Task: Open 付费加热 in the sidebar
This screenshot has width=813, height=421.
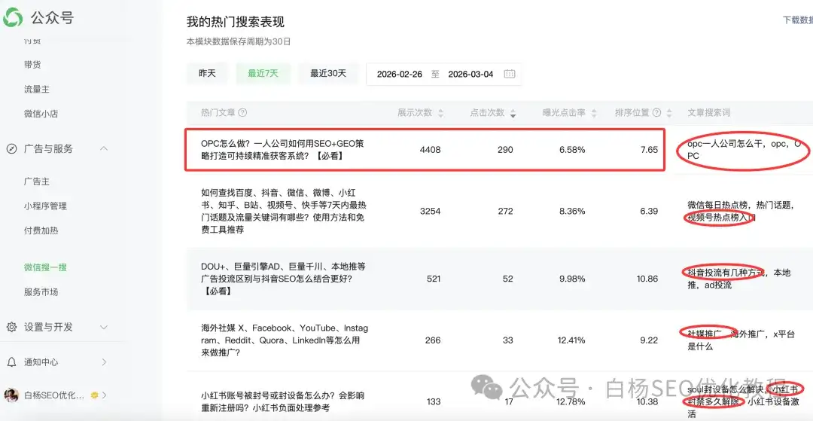Action: [x=41, y=230]
